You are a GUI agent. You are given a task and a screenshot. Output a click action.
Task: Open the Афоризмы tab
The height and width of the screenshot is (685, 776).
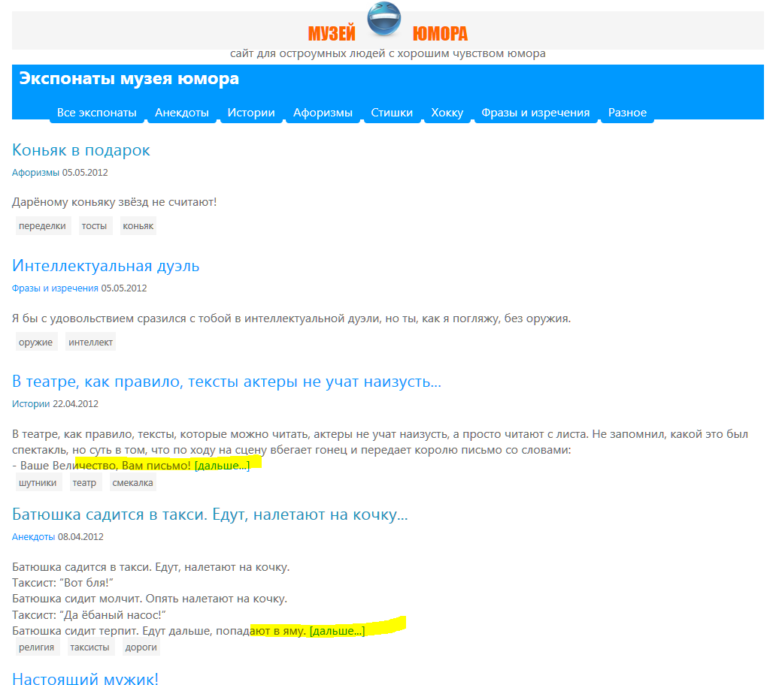click(x=323, y=113)
